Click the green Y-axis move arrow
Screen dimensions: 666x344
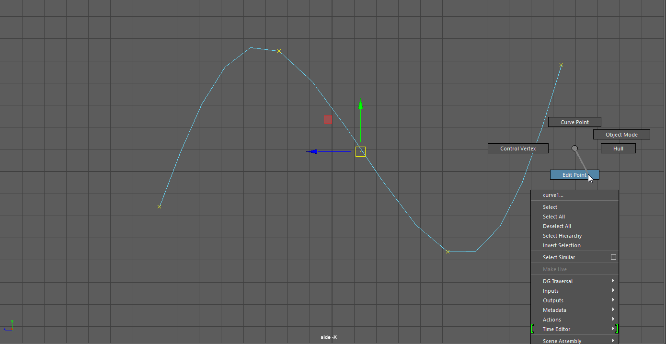360,104
